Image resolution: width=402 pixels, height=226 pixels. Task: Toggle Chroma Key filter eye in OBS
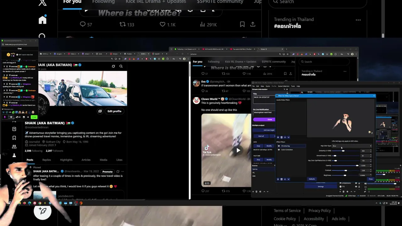(279, 146)
